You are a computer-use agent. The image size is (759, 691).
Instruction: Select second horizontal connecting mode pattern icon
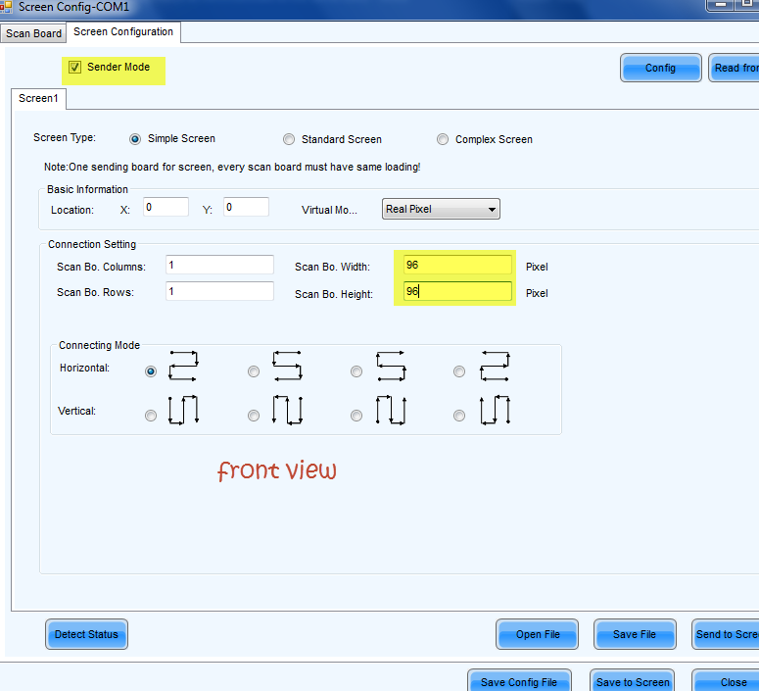(x=287, y=368)
